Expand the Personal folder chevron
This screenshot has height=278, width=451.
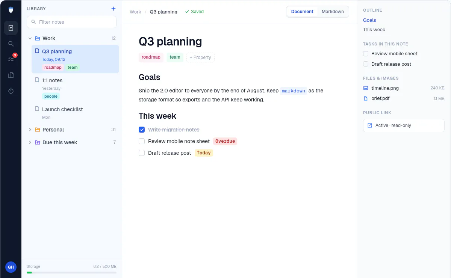[30, 130]
